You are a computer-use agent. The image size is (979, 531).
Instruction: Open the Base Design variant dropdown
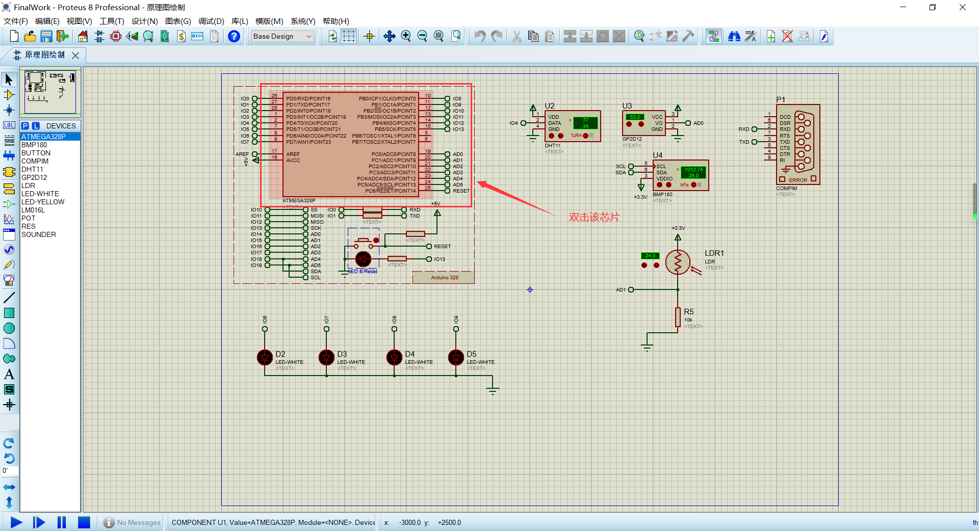tap(283, 36)
